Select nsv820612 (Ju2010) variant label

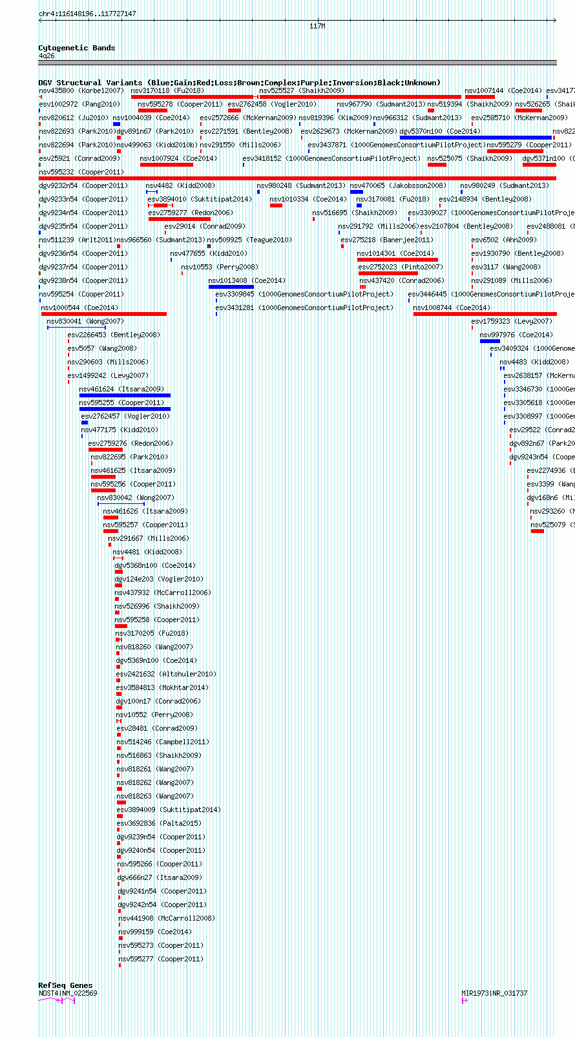(x=74, y=118)
